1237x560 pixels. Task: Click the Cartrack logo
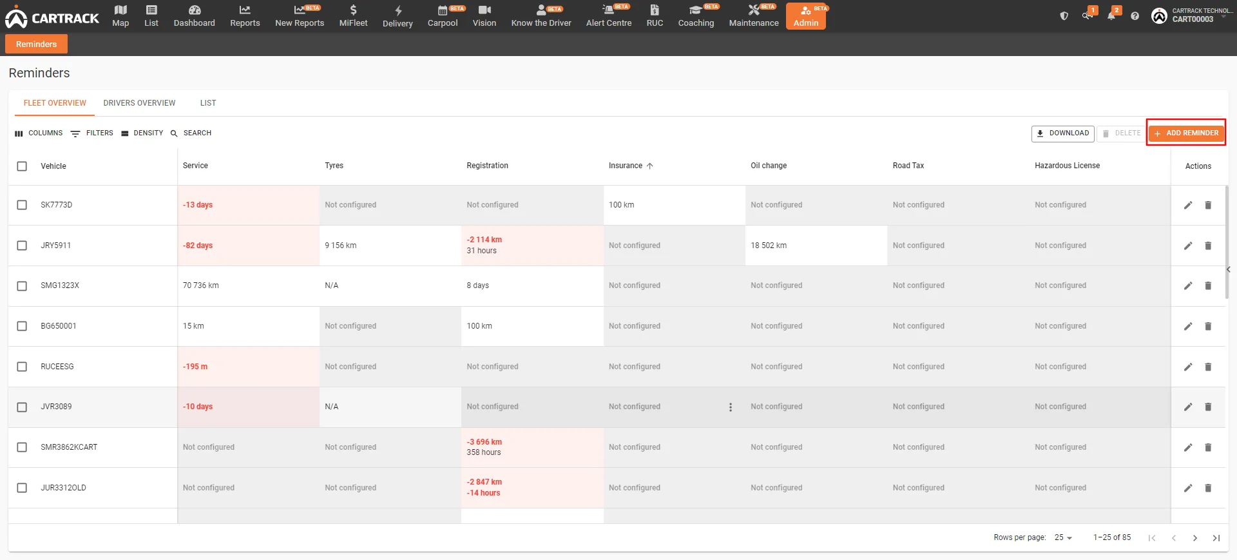pyautogui.click(x=52, y=18)
